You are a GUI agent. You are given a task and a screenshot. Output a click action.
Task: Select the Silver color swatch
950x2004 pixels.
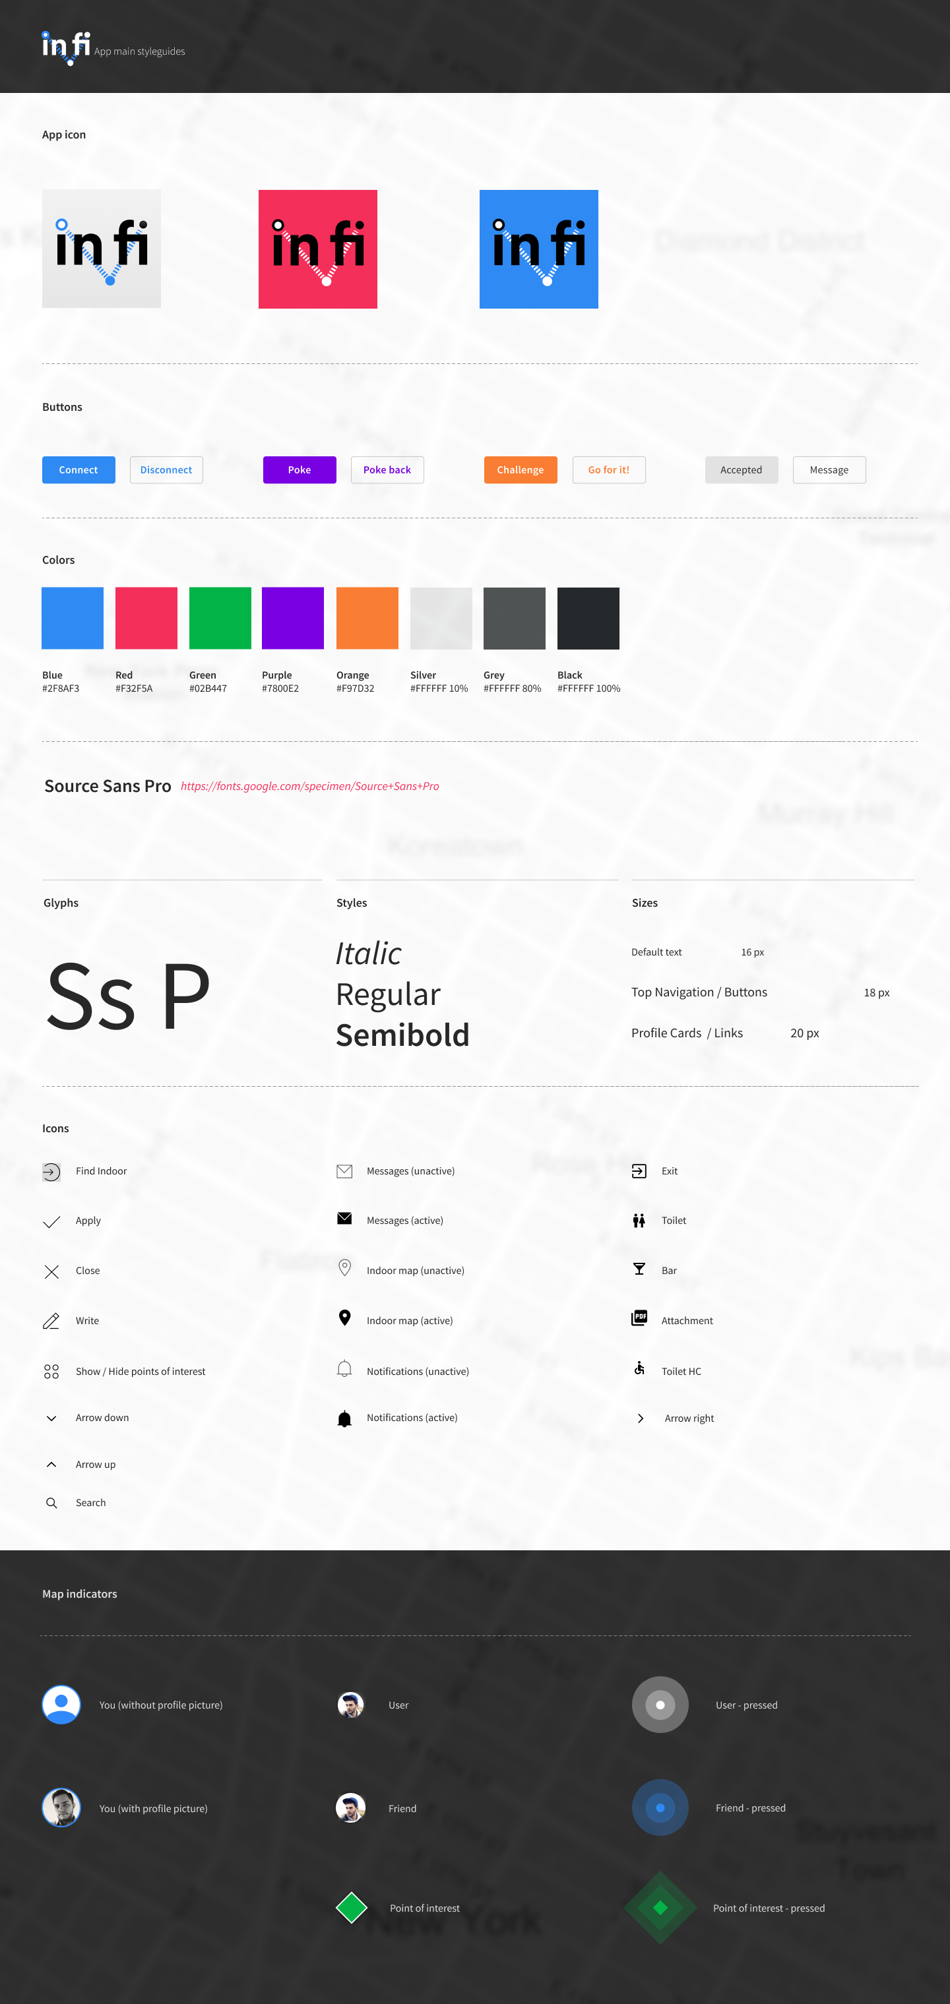tap(441, 619)
